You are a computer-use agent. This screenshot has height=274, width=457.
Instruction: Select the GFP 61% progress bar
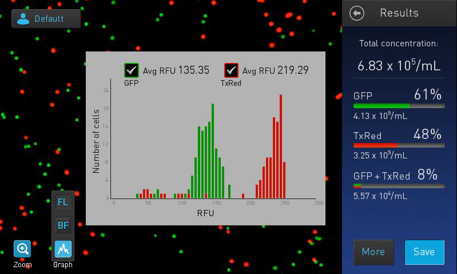pyautogui.click(x=399, y=106)
